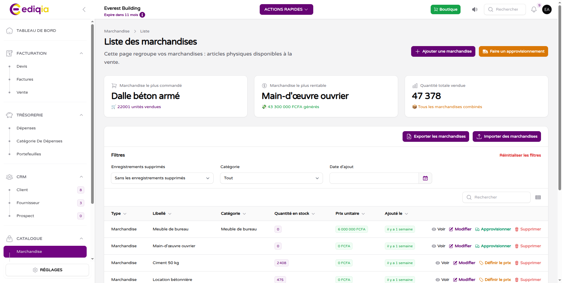The image size is (562, 283).
Task: Collapse the Facturation section
Action: (x=81, y=53)
